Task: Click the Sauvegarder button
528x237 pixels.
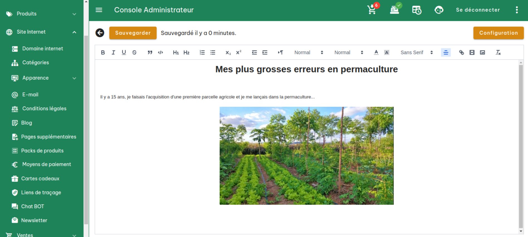Action: click(x=133, y=33)
